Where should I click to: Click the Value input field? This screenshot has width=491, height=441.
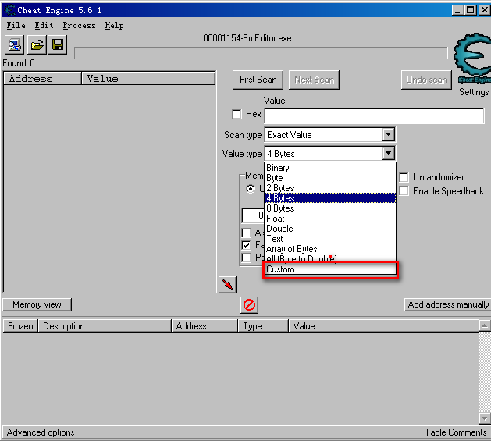374,116
